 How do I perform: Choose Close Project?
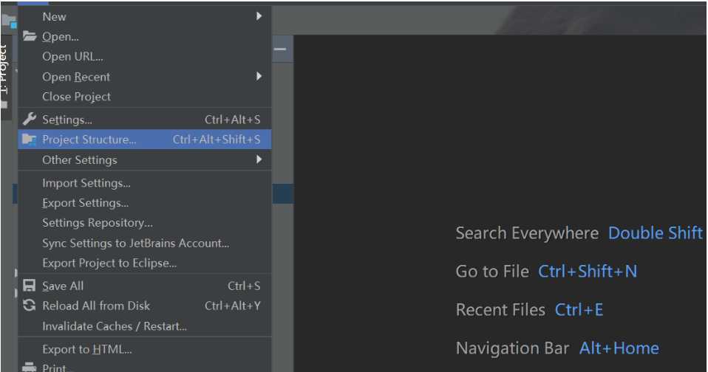[145, 97]
